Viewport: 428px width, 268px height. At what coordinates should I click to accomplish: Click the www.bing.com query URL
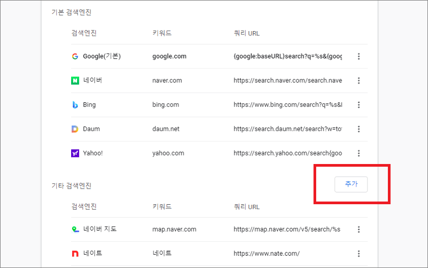point(288,105)
